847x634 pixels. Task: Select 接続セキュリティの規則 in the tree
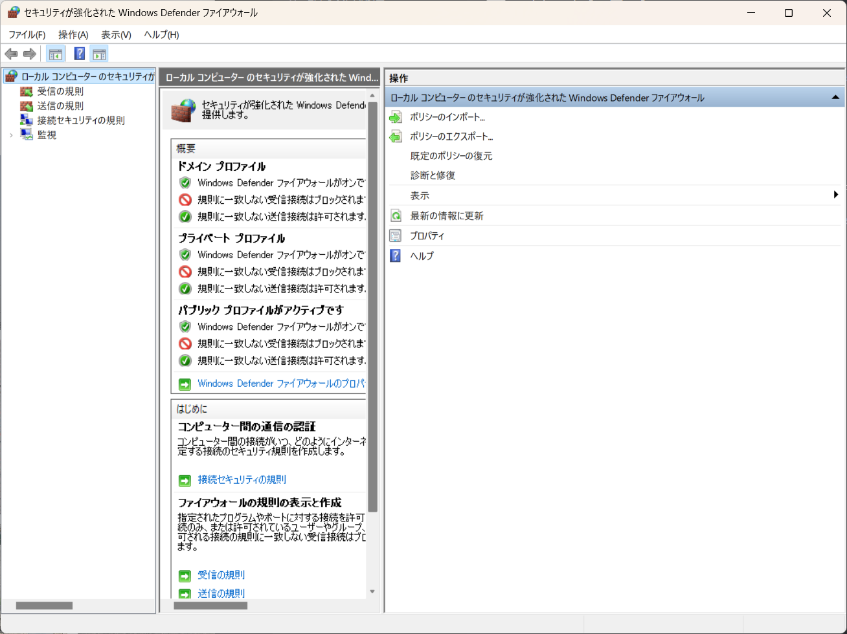[x=81, y=120]
